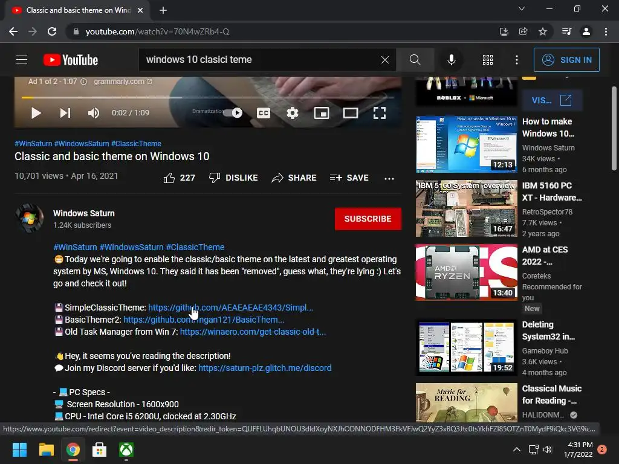Open the volume tray icon

coord(548,449)
